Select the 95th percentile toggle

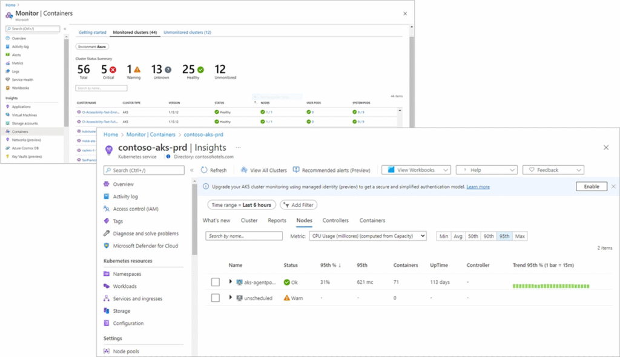pyautogui.click(x=504, y=236)
